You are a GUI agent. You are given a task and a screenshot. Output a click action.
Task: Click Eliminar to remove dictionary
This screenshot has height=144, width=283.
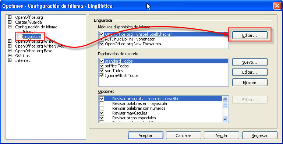250,82
